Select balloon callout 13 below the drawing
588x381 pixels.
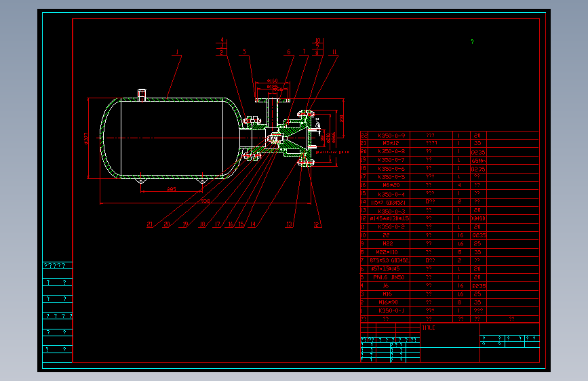(289, 224)
